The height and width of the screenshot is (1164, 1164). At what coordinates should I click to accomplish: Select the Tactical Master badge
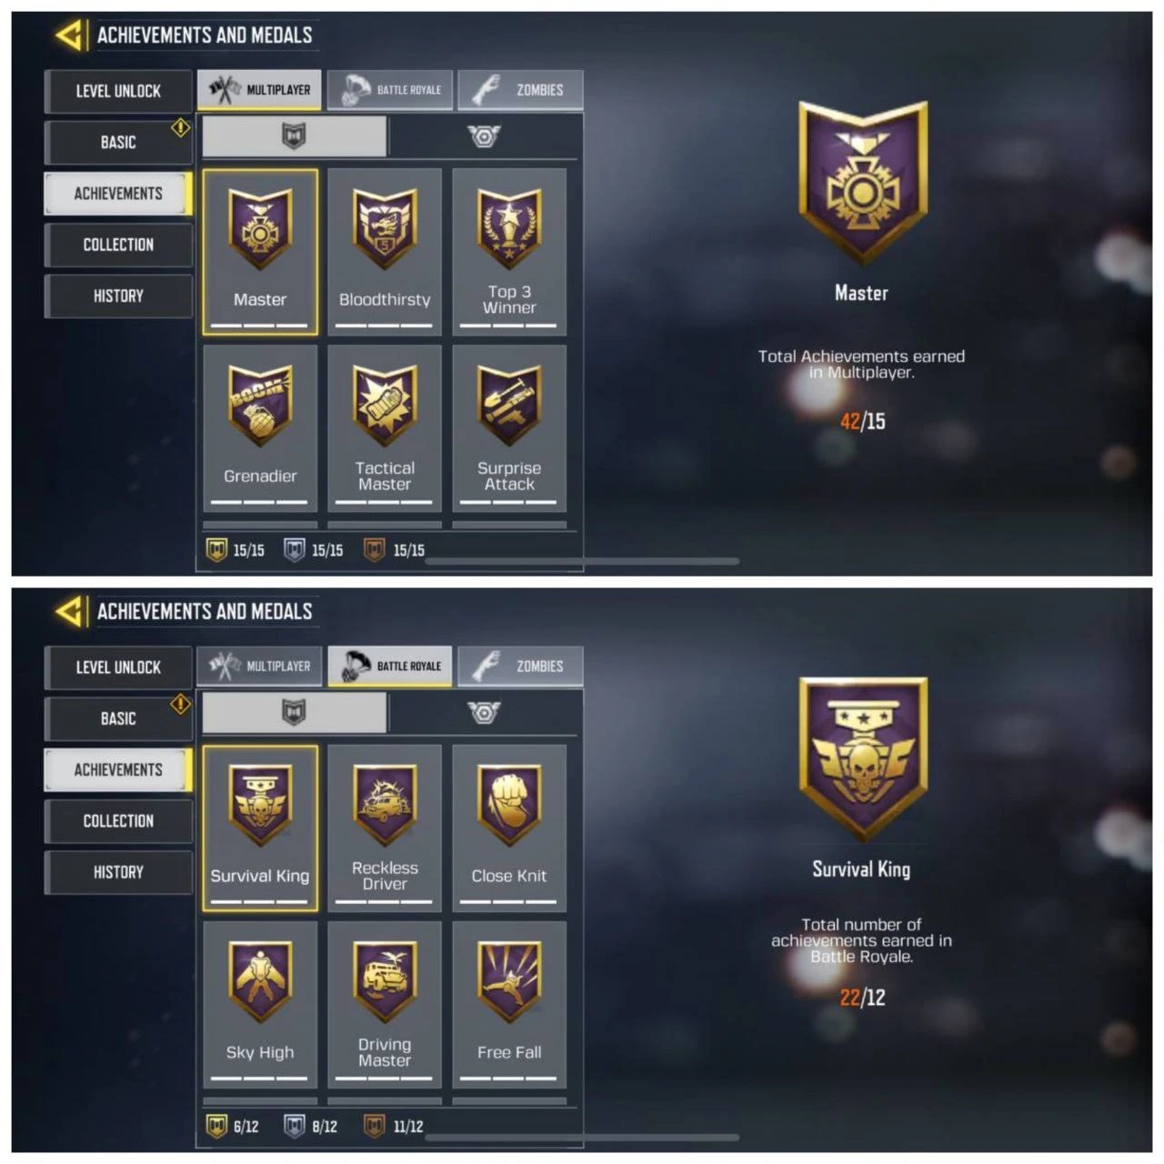click(x=385, y=428)
